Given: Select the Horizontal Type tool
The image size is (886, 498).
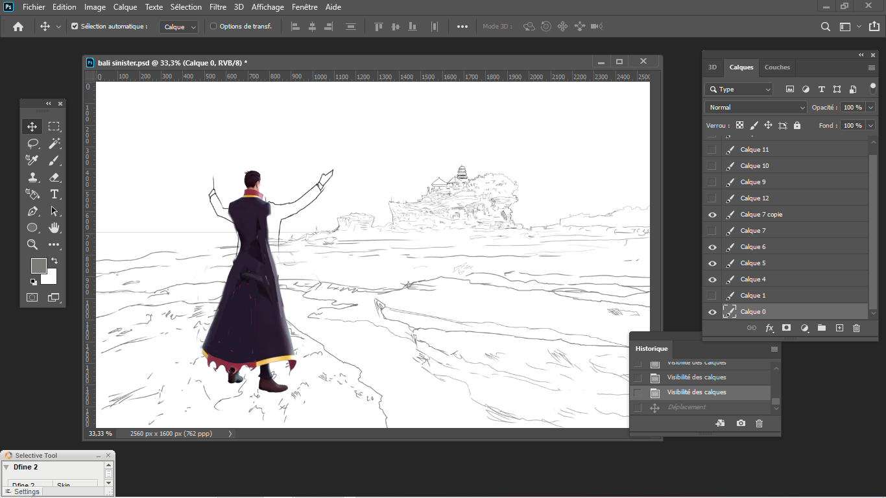Looking at the screenshot, I should click(x=54, y=194).
